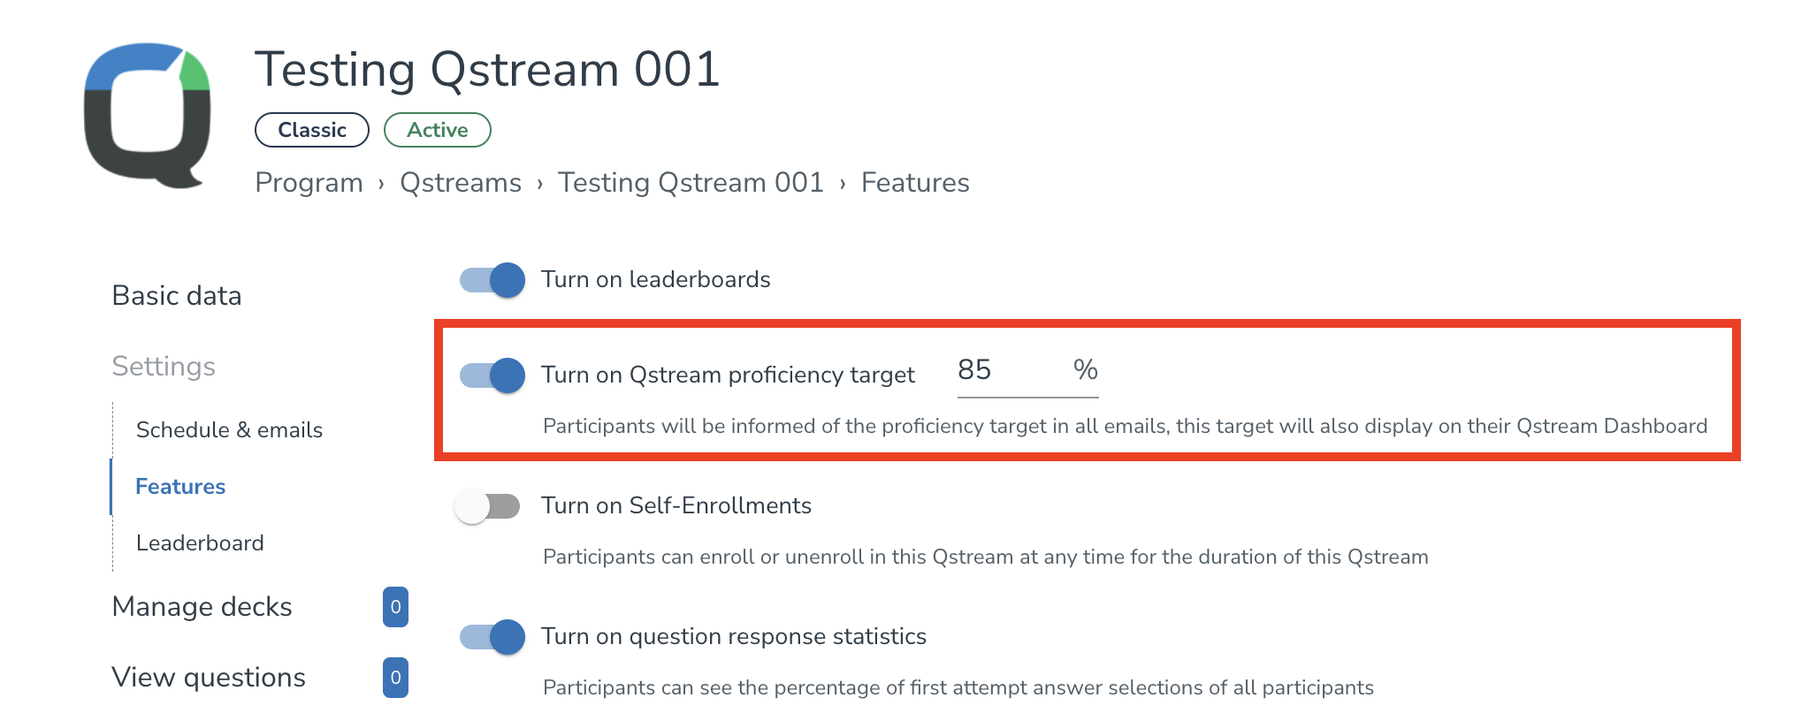Open the Manage decks count badge

(x=395, y=606)
